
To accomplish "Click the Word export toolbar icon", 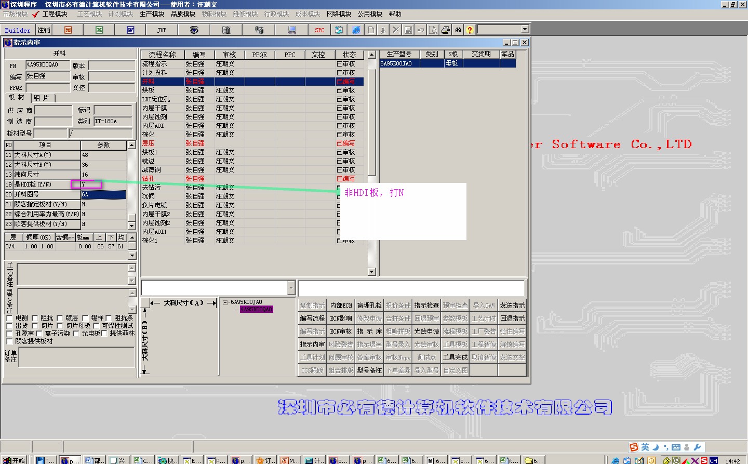I will [130, 30].
